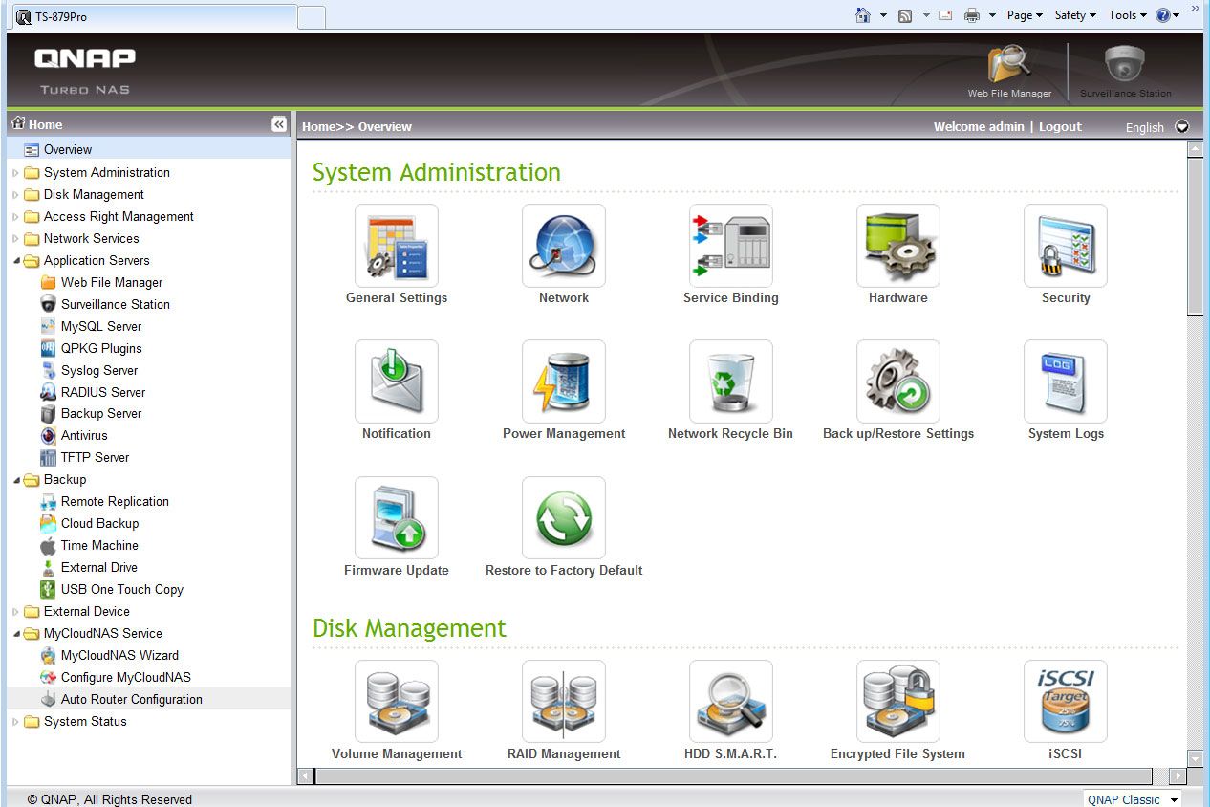1210x807 pixels.
Task: Click the scroll down arrow
Action: (x=1195, y=759)
